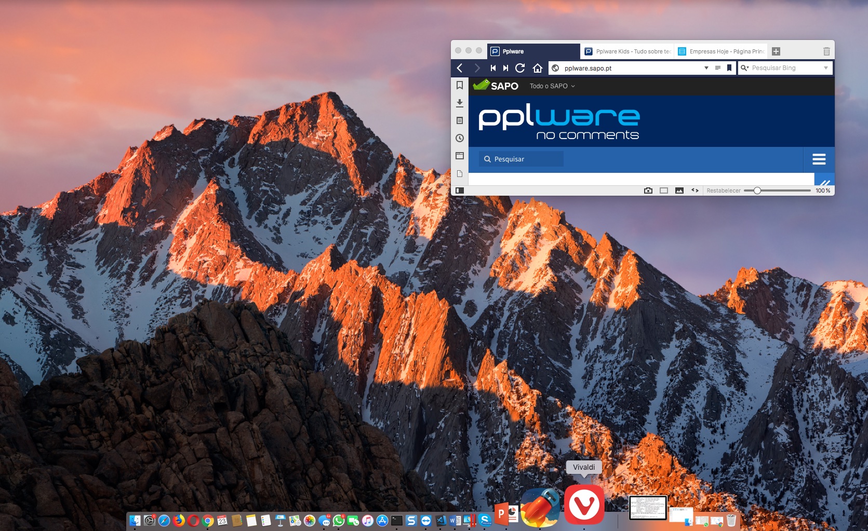Open WhatsApp from the Dock
The image size is (868, 531).
(339, 520)
